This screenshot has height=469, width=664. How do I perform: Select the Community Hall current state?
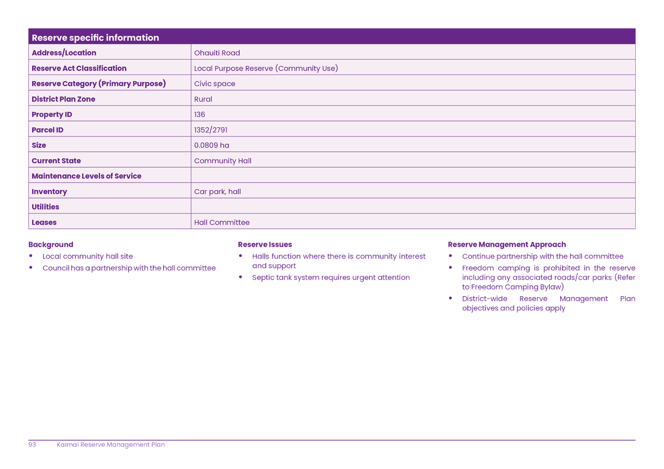click(222, 161)
